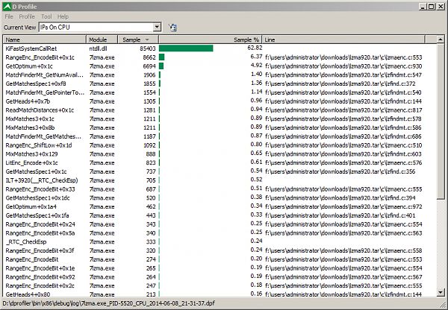
Task: Select the MixMatches3+0x8b row
Action: [220, 127]
